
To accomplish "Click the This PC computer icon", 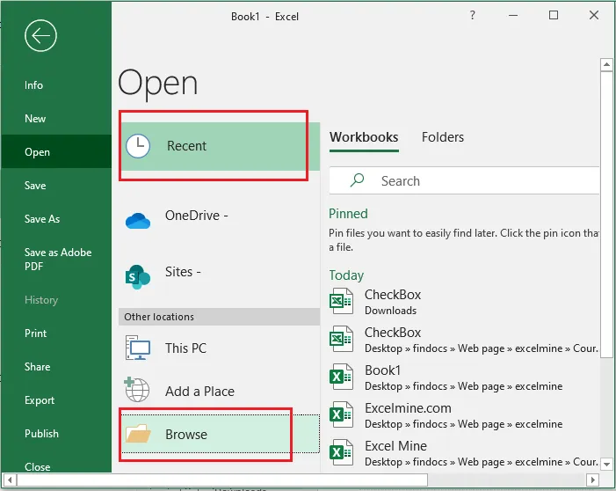I will click(x=137, y=348).
